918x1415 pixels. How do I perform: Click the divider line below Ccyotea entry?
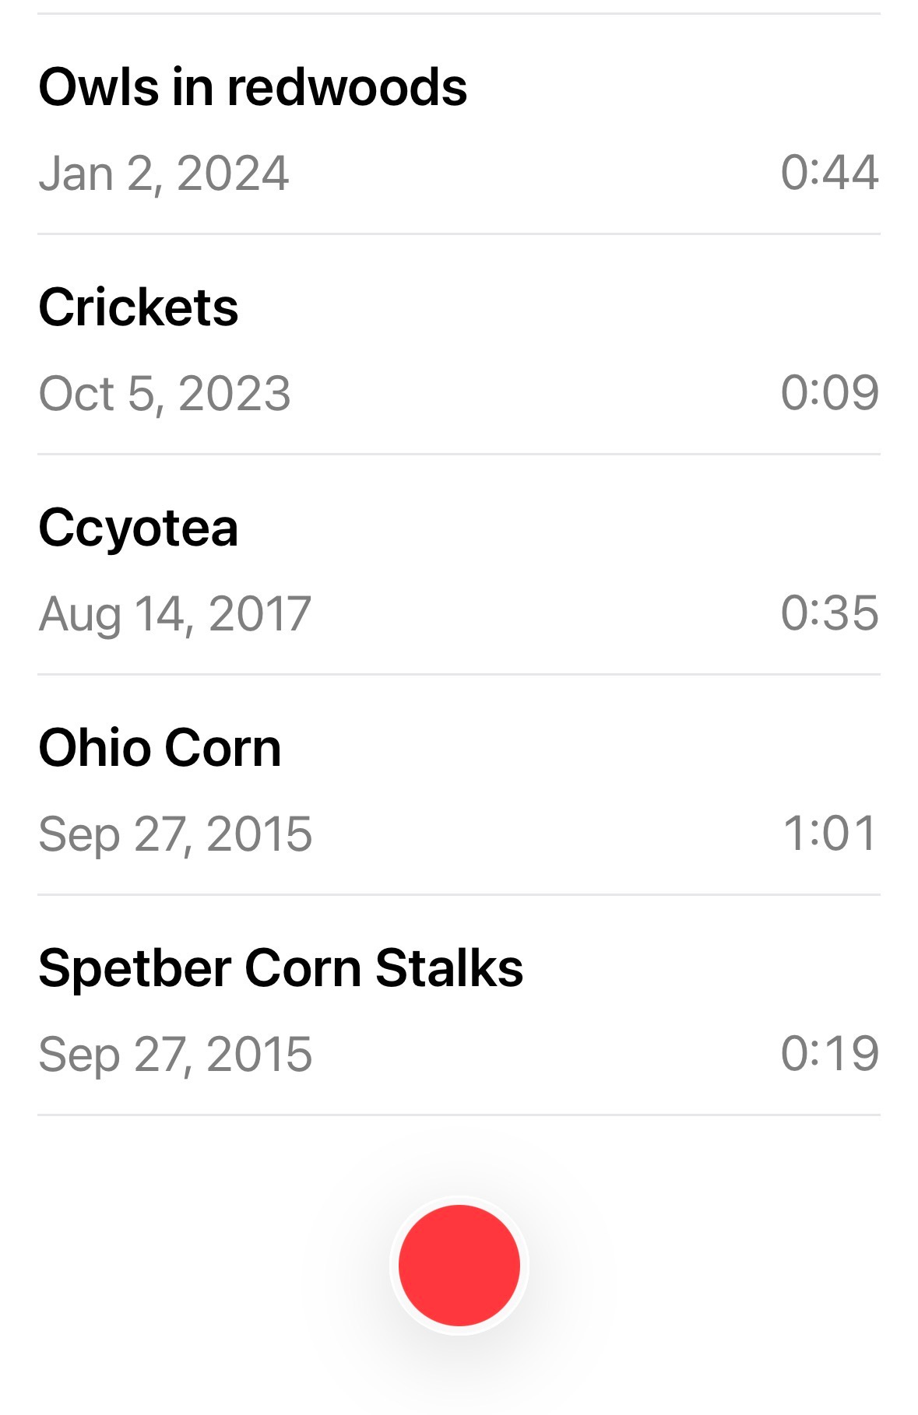(459, 674)
